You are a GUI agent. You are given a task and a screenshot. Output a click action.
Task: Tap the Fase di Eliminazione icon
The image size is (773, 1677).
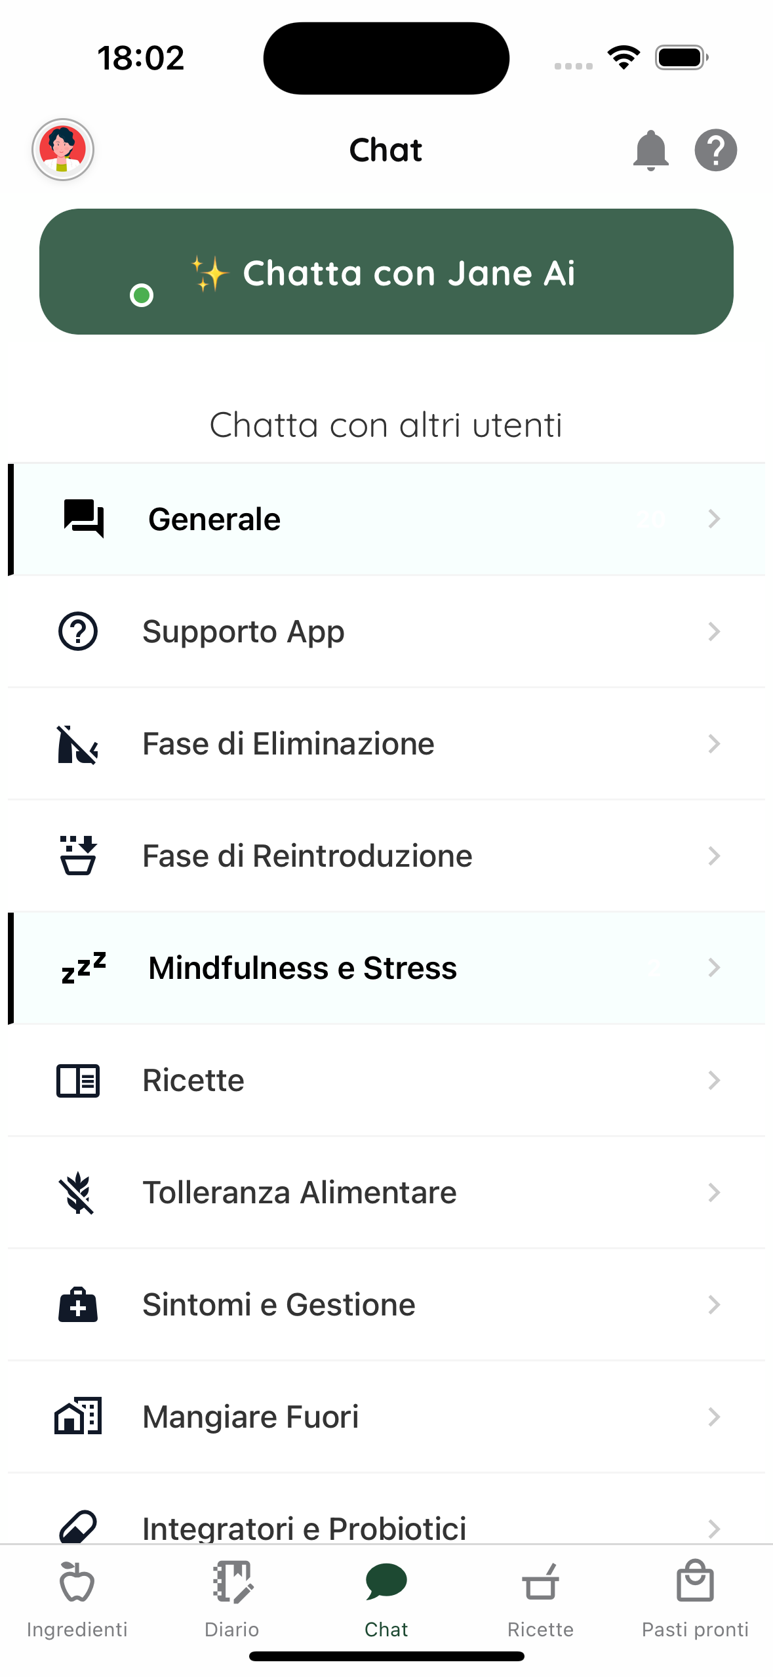[78, 744]
